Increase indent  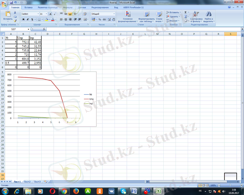(79, 19)
